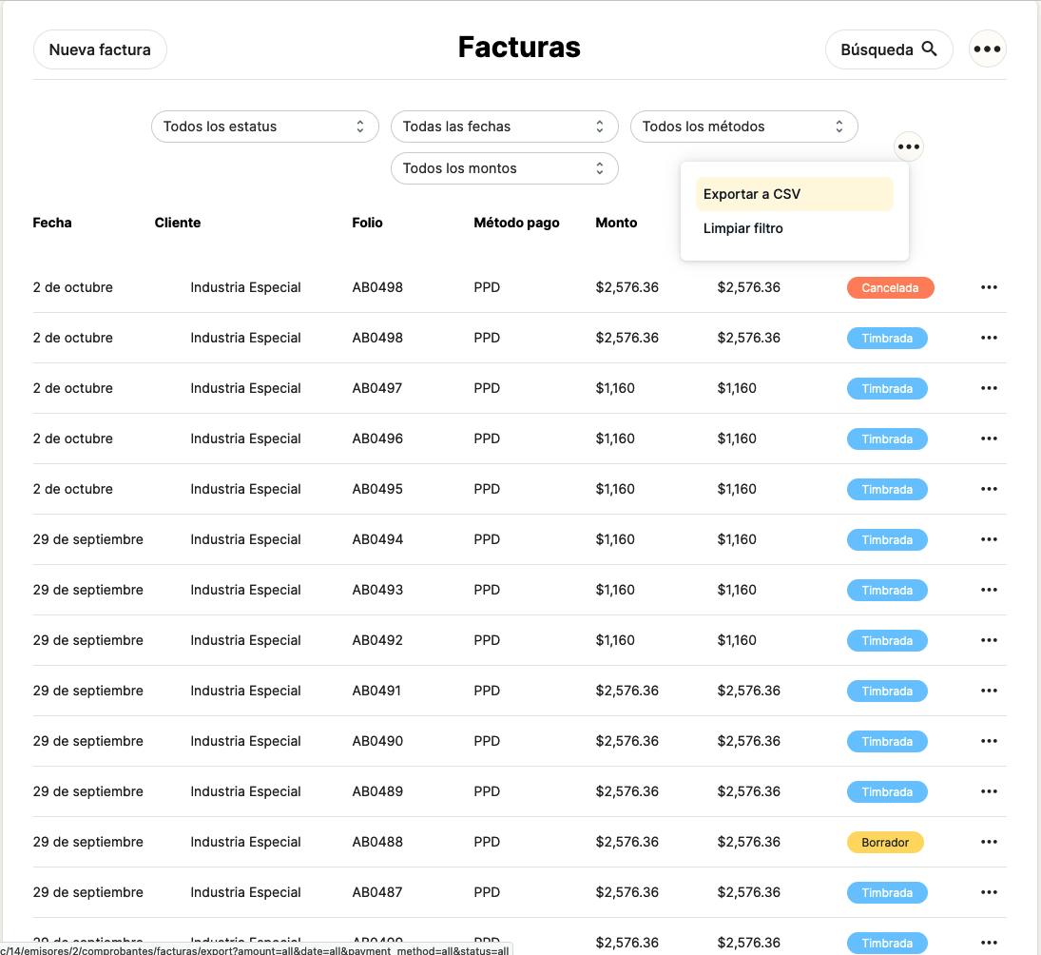Open row actions for folio AB0497
Image resolution: width=1041 pixels, height=955 pixels.
click(x=989, y=388)
